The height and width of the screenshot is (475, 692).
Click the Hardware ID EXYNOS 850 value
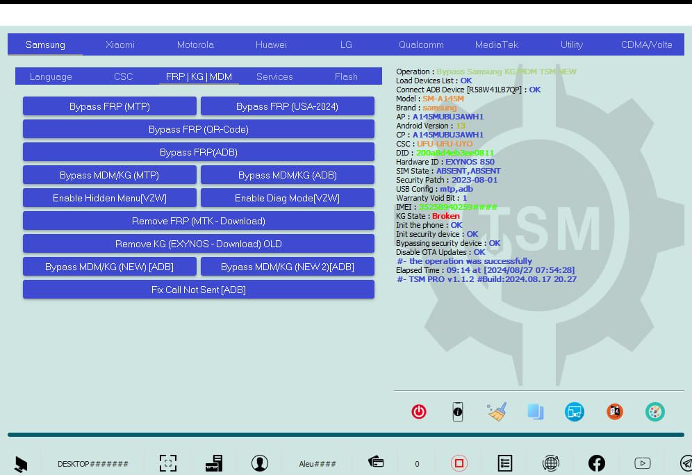470,162
